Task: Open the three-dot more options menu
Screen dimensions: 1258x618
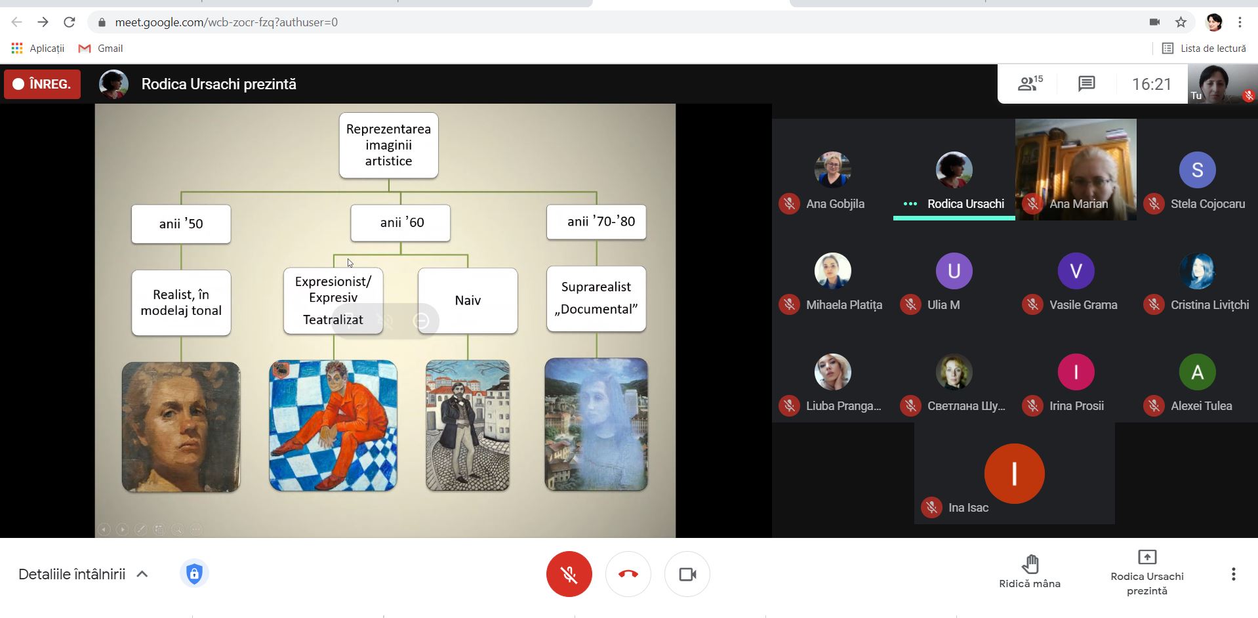Action: (x=1233, y=574)
